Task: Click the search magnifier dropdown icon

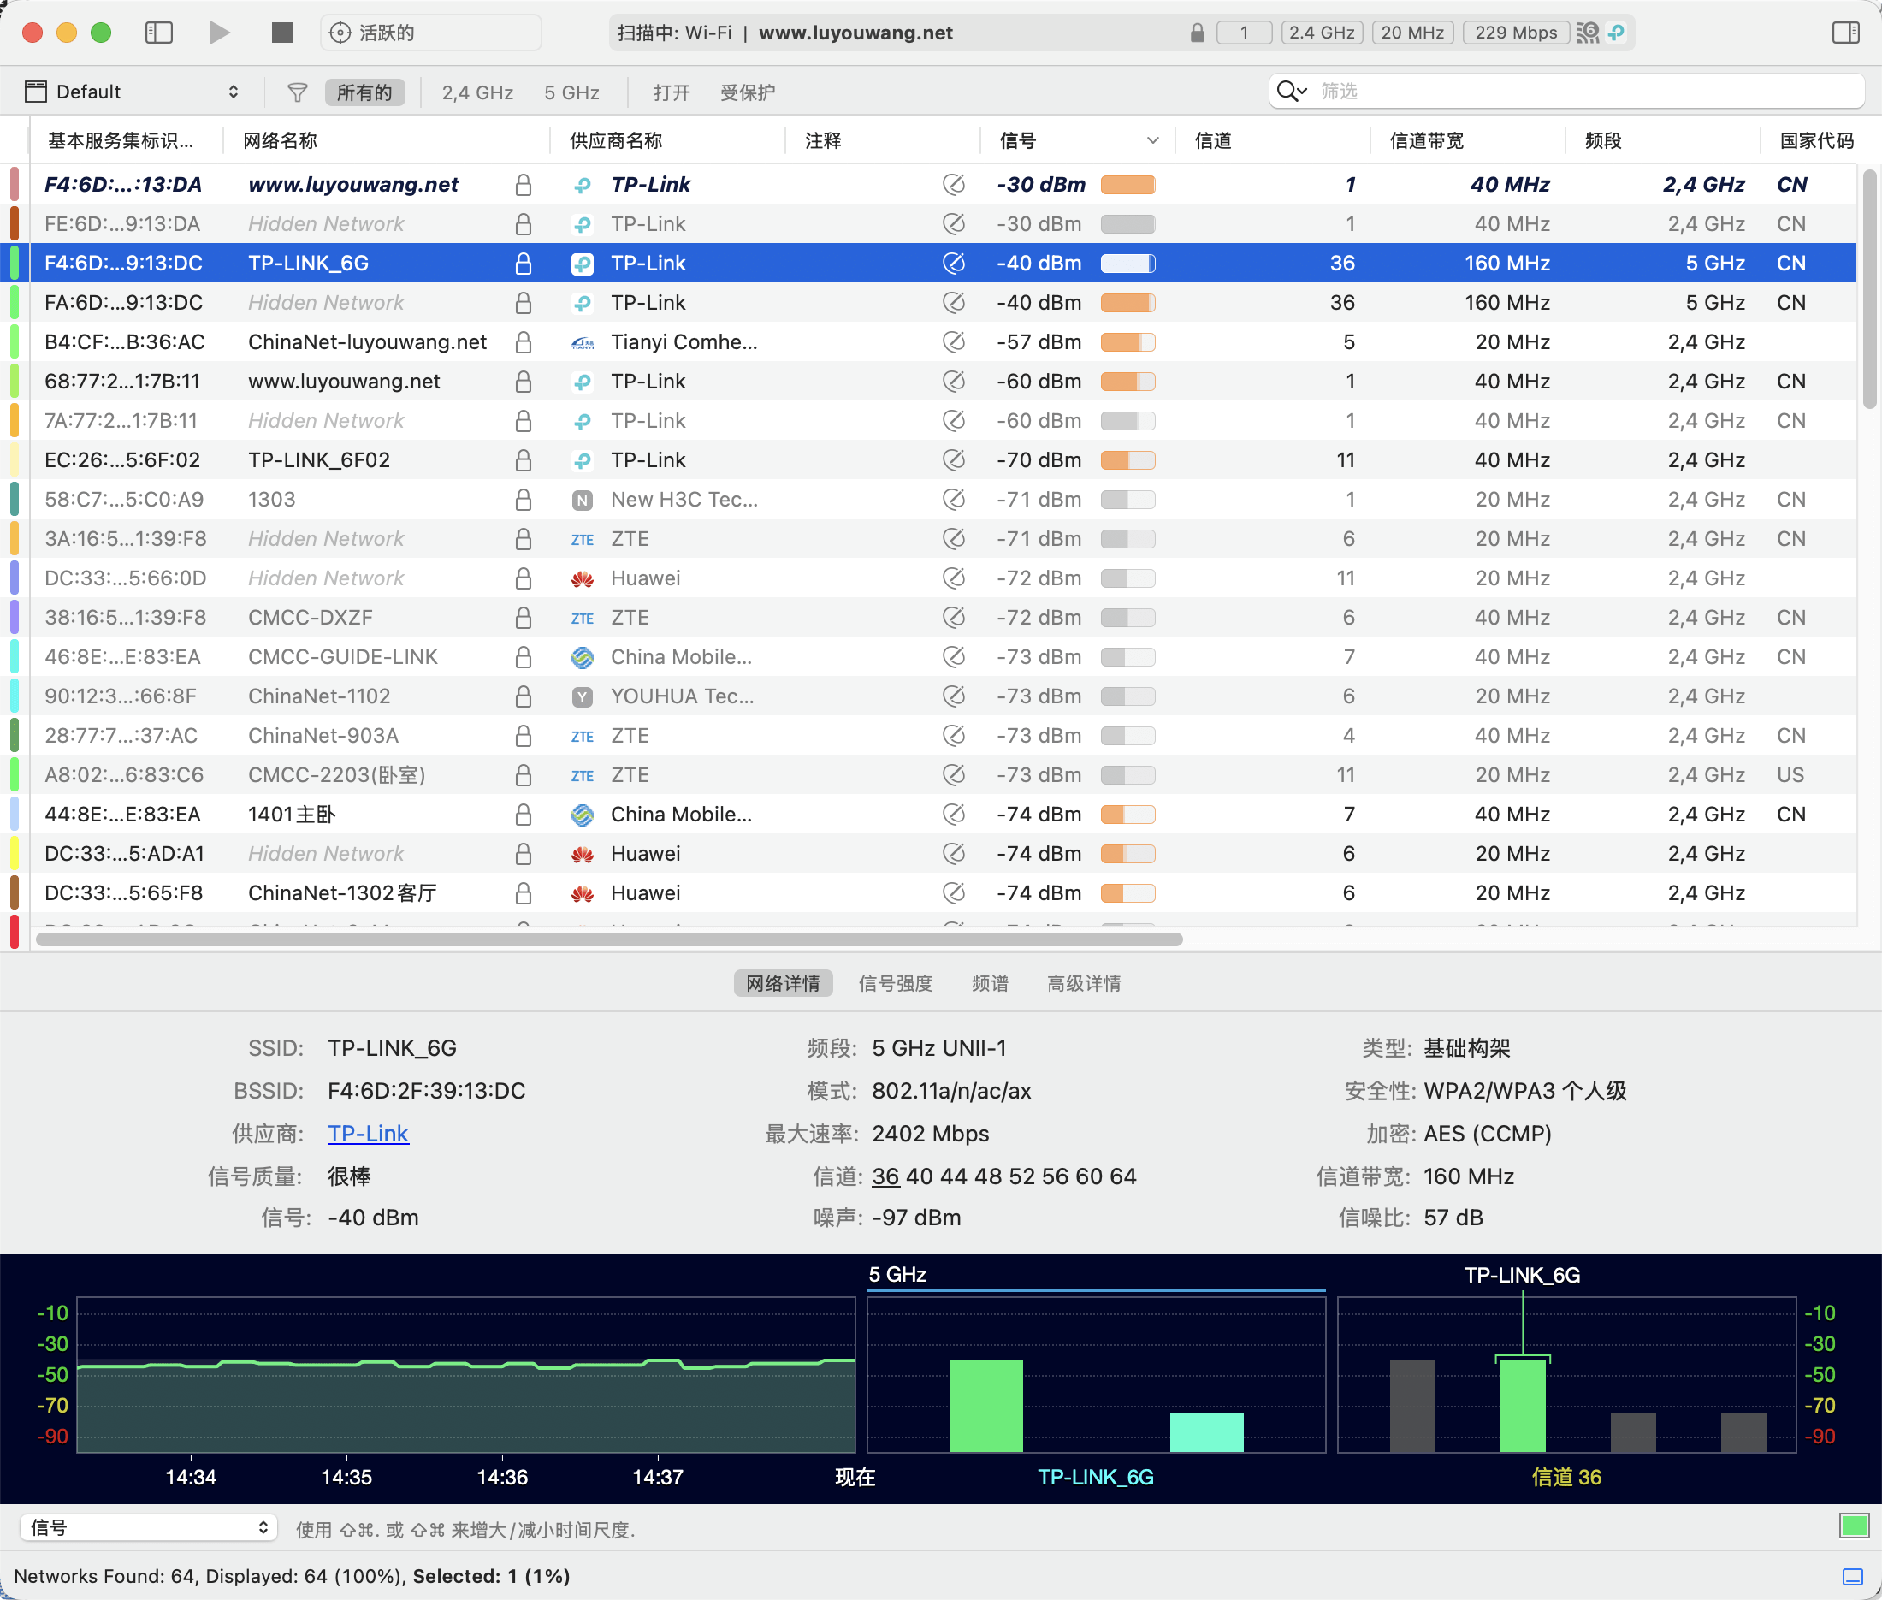Action: (1292, 91)
